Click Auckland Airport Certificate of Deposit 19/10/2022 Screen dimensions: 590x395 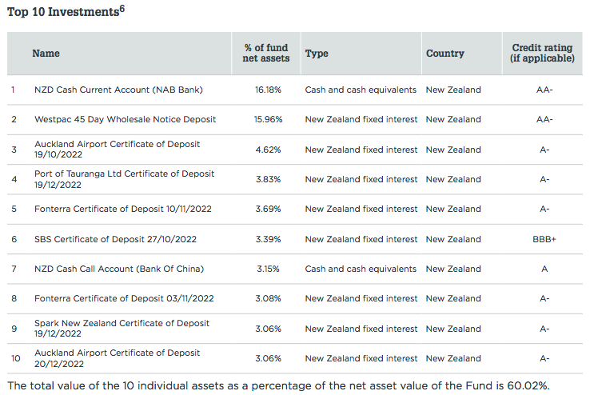pos(117,150)
